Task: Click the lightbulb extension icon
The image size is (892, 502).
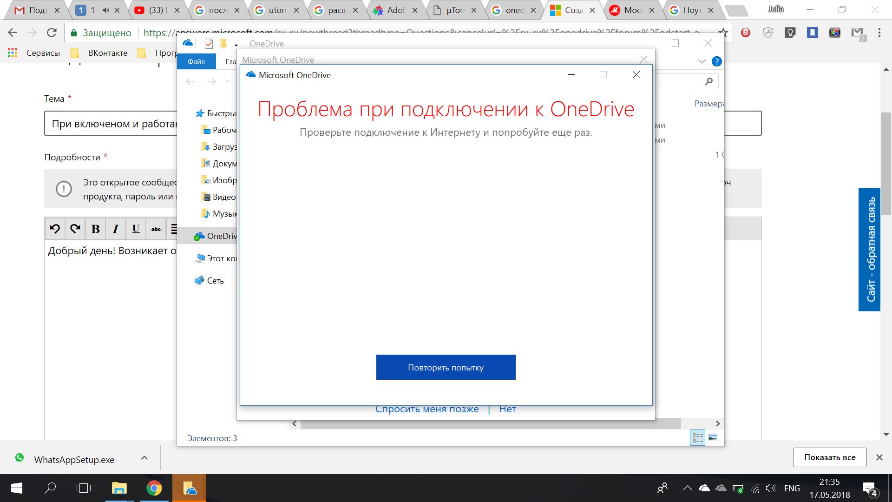Action: [x=790, y=33]
